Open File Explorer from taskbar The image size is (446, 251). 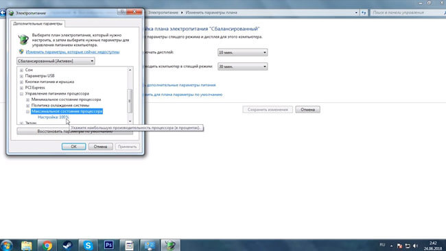point(27,245)
